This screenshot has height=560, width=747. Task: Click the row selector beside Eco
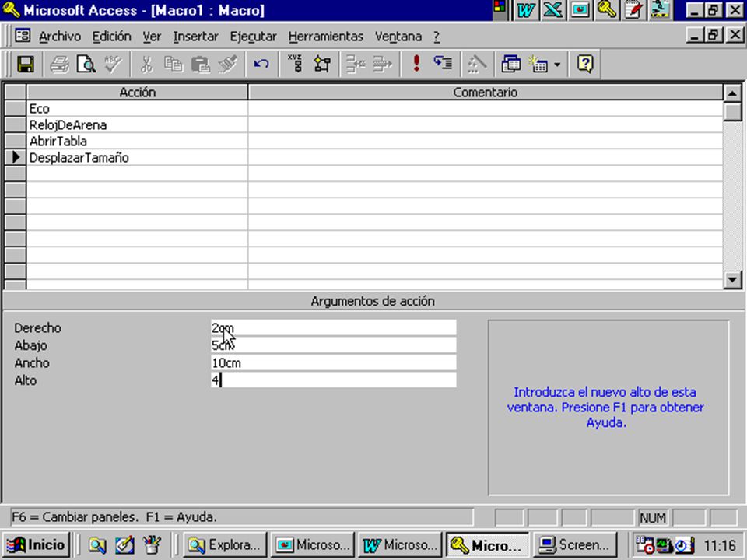pos(16,109)
